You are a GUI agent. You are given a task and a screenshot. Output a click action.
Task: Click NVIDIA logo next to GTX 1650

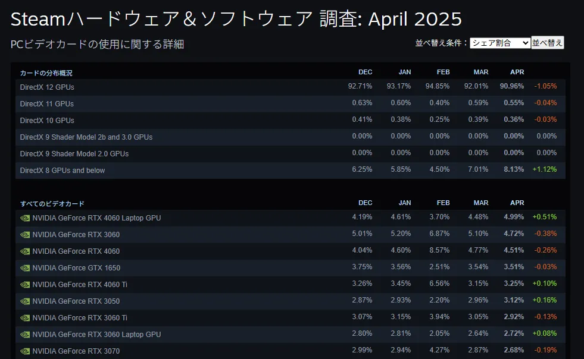[x=25, y=268]
